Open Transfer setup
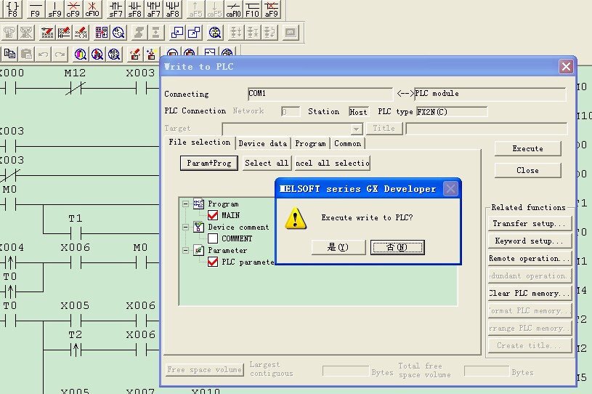This screenshot has height=394, width=592. (530, 224)
